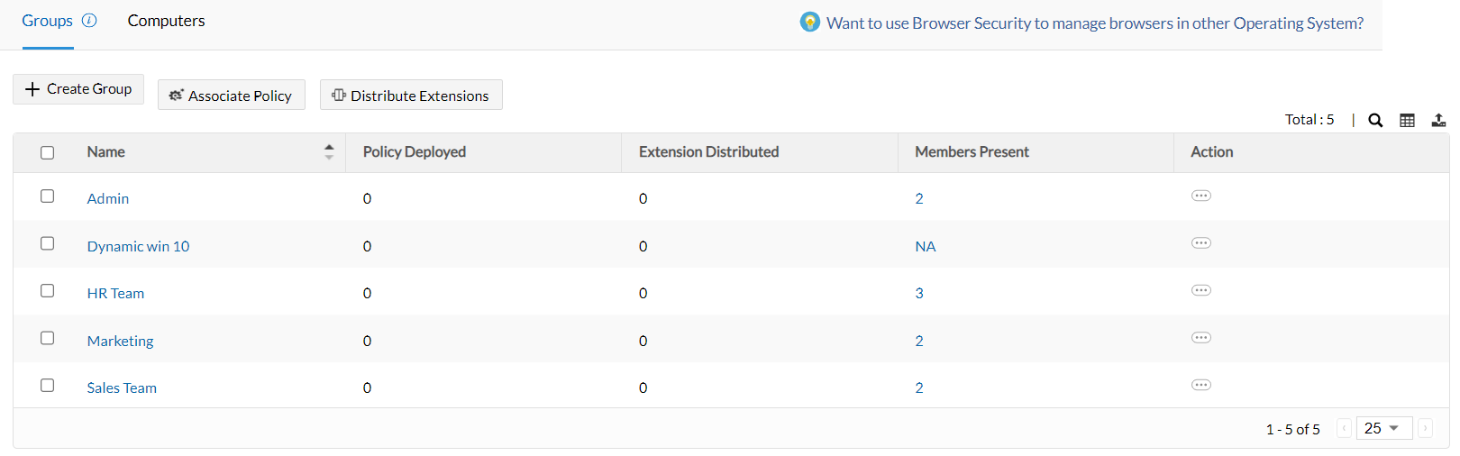Tick the select-all header checkbox
1460x456 pixels.
(x=48, y=153)
